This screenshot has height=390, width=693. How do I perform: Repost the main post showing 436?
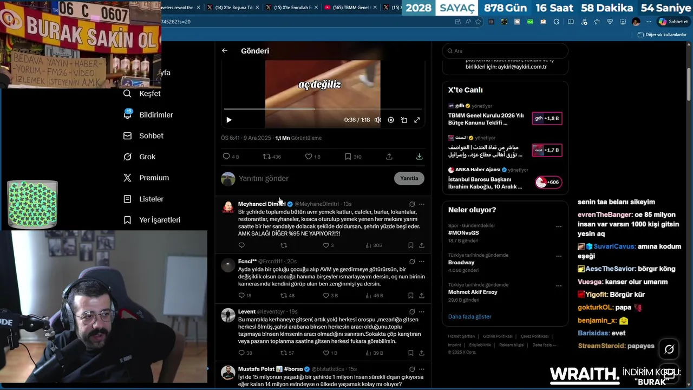pyautogui.click(x=272, y=157)
